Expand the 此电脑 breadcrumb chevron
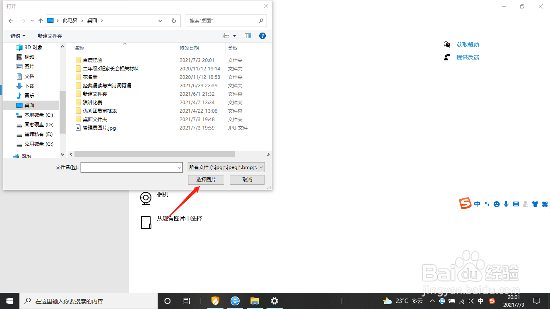The width and height of the screenshot is (550, 309). [82, 21]
